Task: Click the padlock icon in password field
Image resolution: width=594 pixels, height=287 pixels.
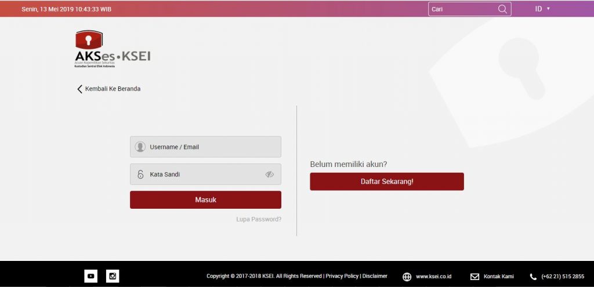Action: tap(140, 174)
